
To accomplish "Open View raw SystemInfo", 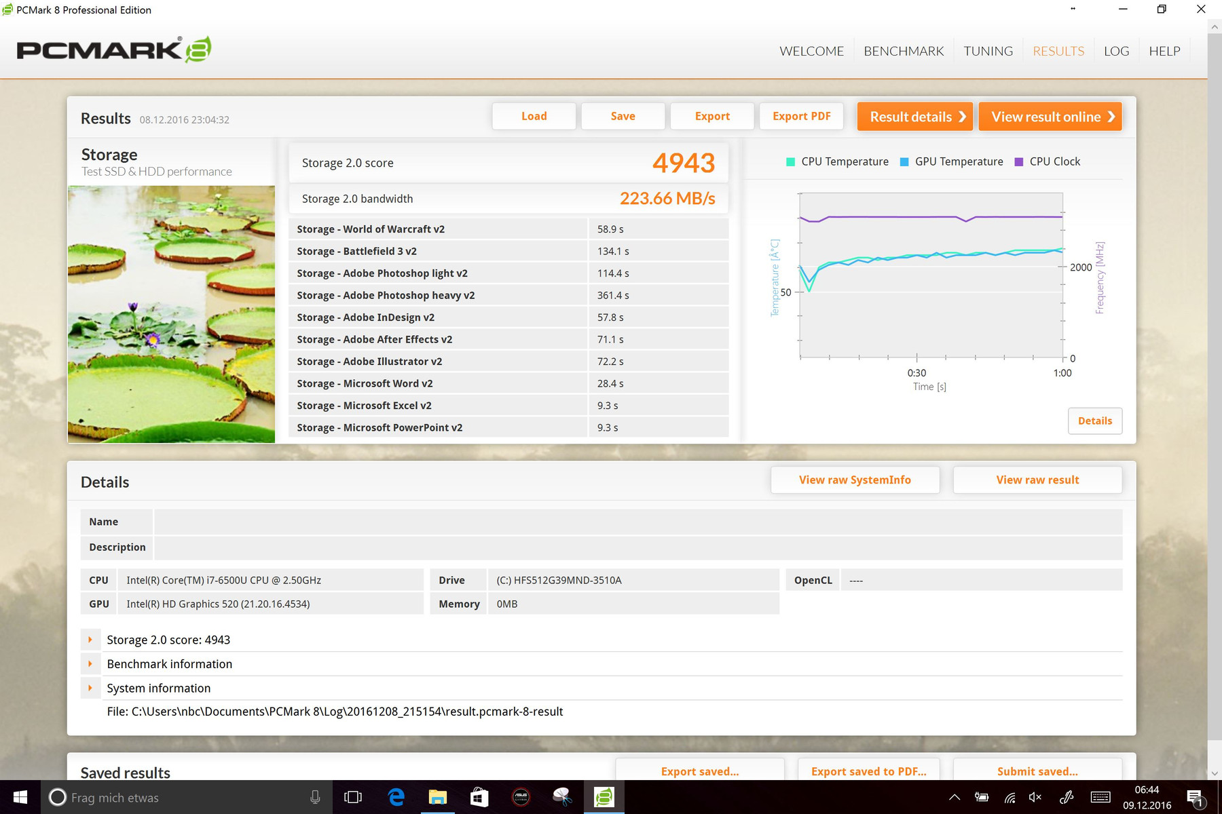I will [855, 480].
